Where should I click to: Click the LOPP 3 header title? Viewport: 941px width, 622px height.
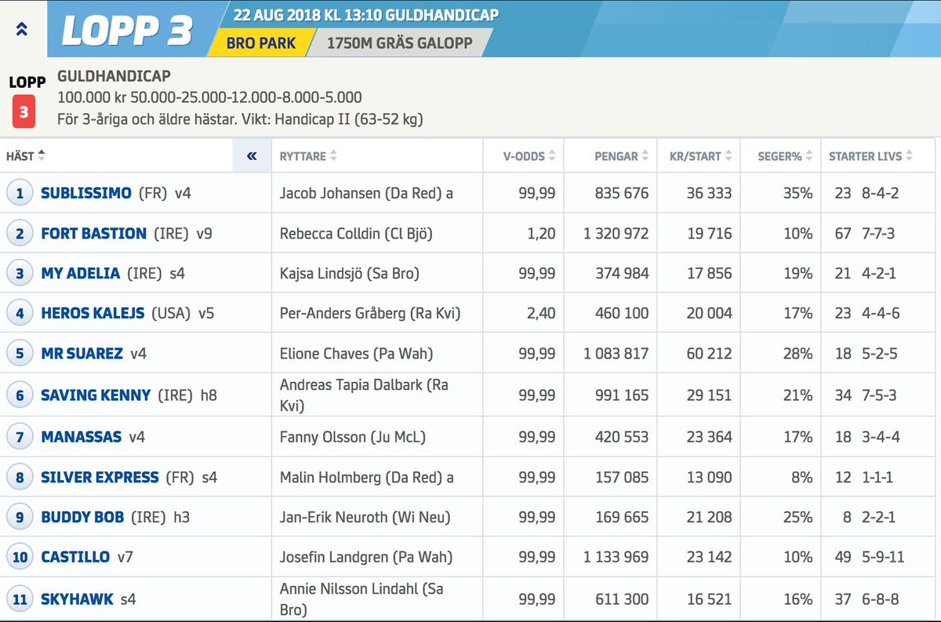(x=127, y=31)
